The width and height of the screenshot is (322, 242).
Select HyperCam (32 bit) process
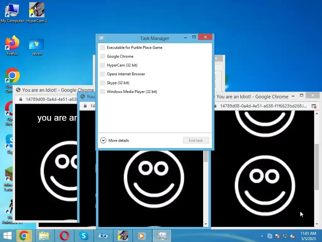tap(155, 65)
